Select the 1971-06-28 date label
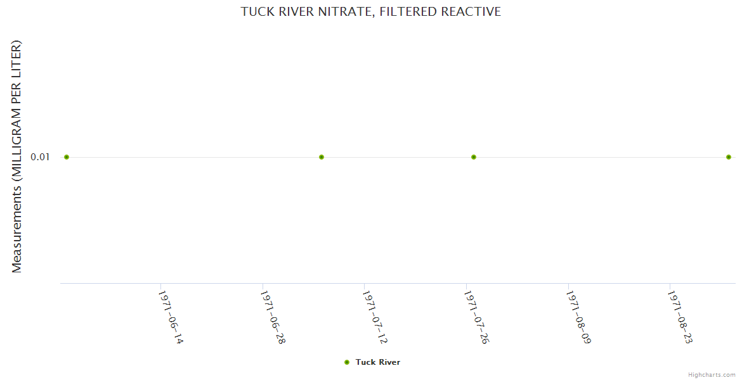This screenshot has height=380, width=742. [x=273, y=317]
